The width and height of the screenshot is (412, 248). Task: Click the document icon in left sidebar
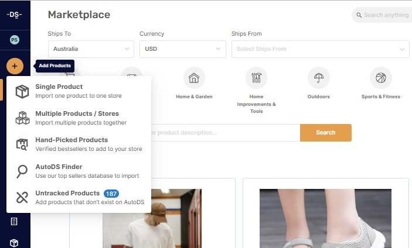(x=15, y=222)
